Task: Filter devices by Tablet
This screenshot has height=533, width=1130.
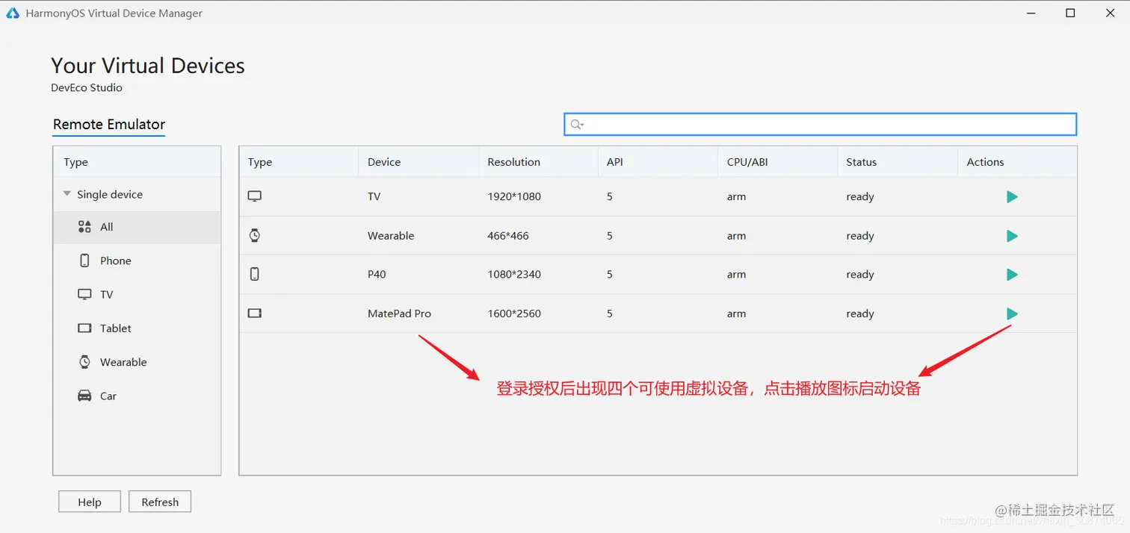Action: pos(137,328)
